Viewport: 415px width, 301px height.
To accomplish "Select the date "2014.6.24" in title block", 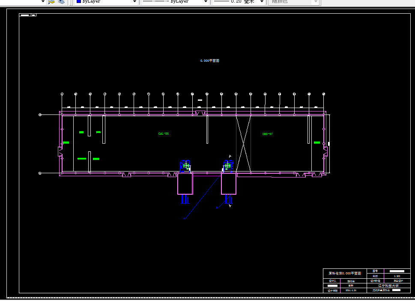I will 351,290.
